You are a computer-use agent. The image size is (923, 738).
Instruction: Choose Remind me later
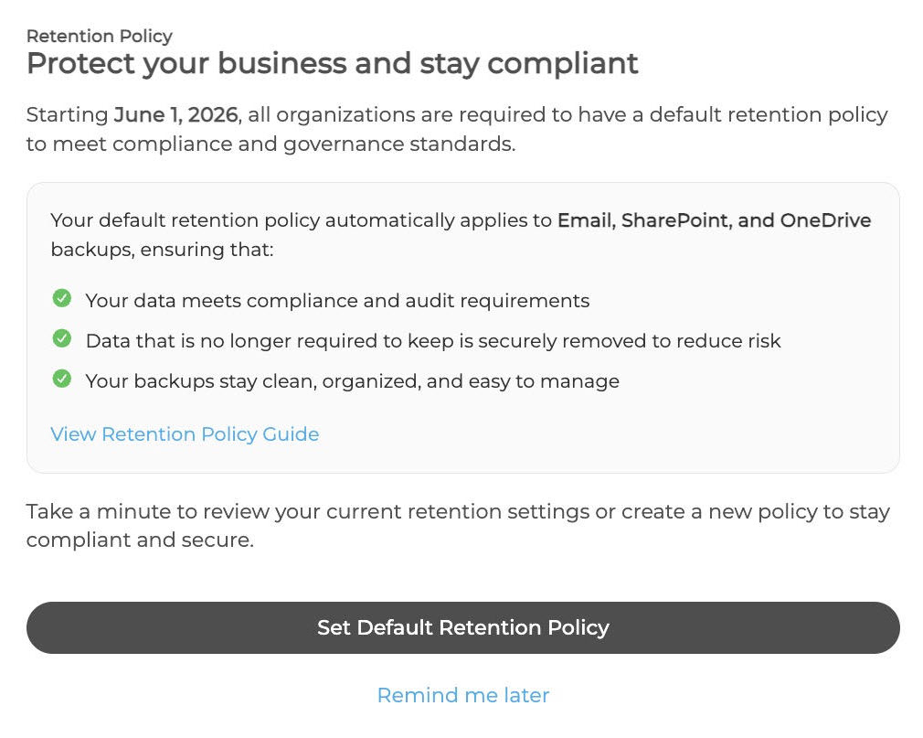coord(462,695)
